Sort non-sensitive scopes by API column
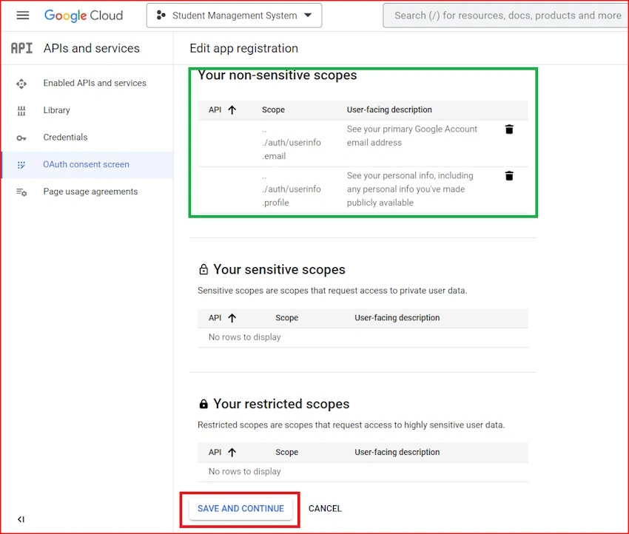The image size is (629, 534). (x=222, y=109)
